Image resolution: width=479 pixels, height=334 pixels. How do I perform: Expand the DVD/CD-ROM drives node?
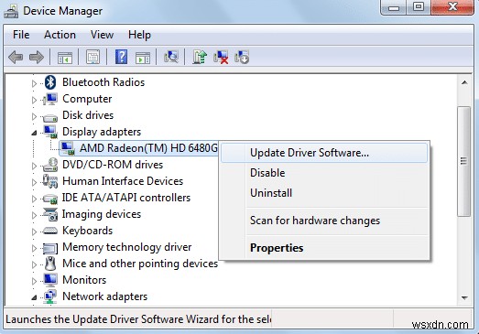34,166
